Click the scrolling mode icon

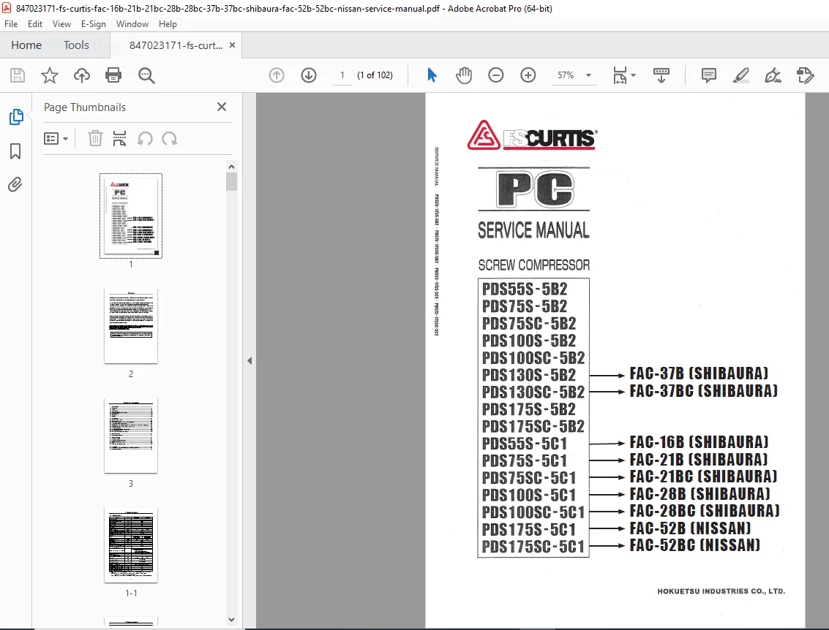pos(661,75)
